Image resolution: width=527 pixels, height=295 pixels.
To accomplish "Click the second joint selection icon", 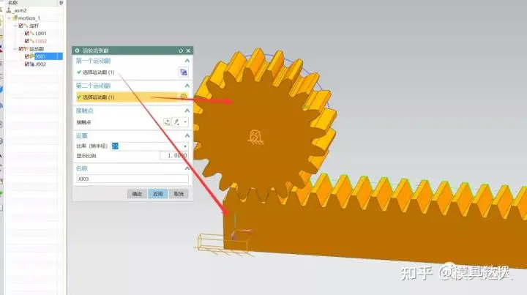I will pyautogui.click(x=184, y=97).
